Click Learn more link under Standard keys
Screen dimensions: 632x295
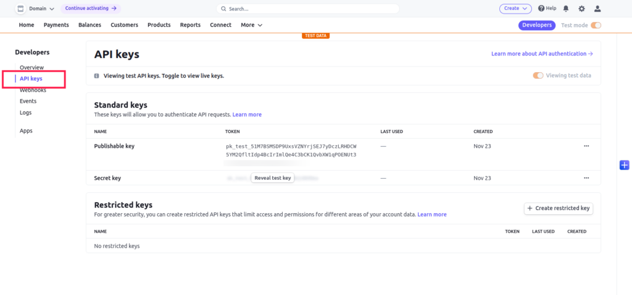(x=247, y=115)
